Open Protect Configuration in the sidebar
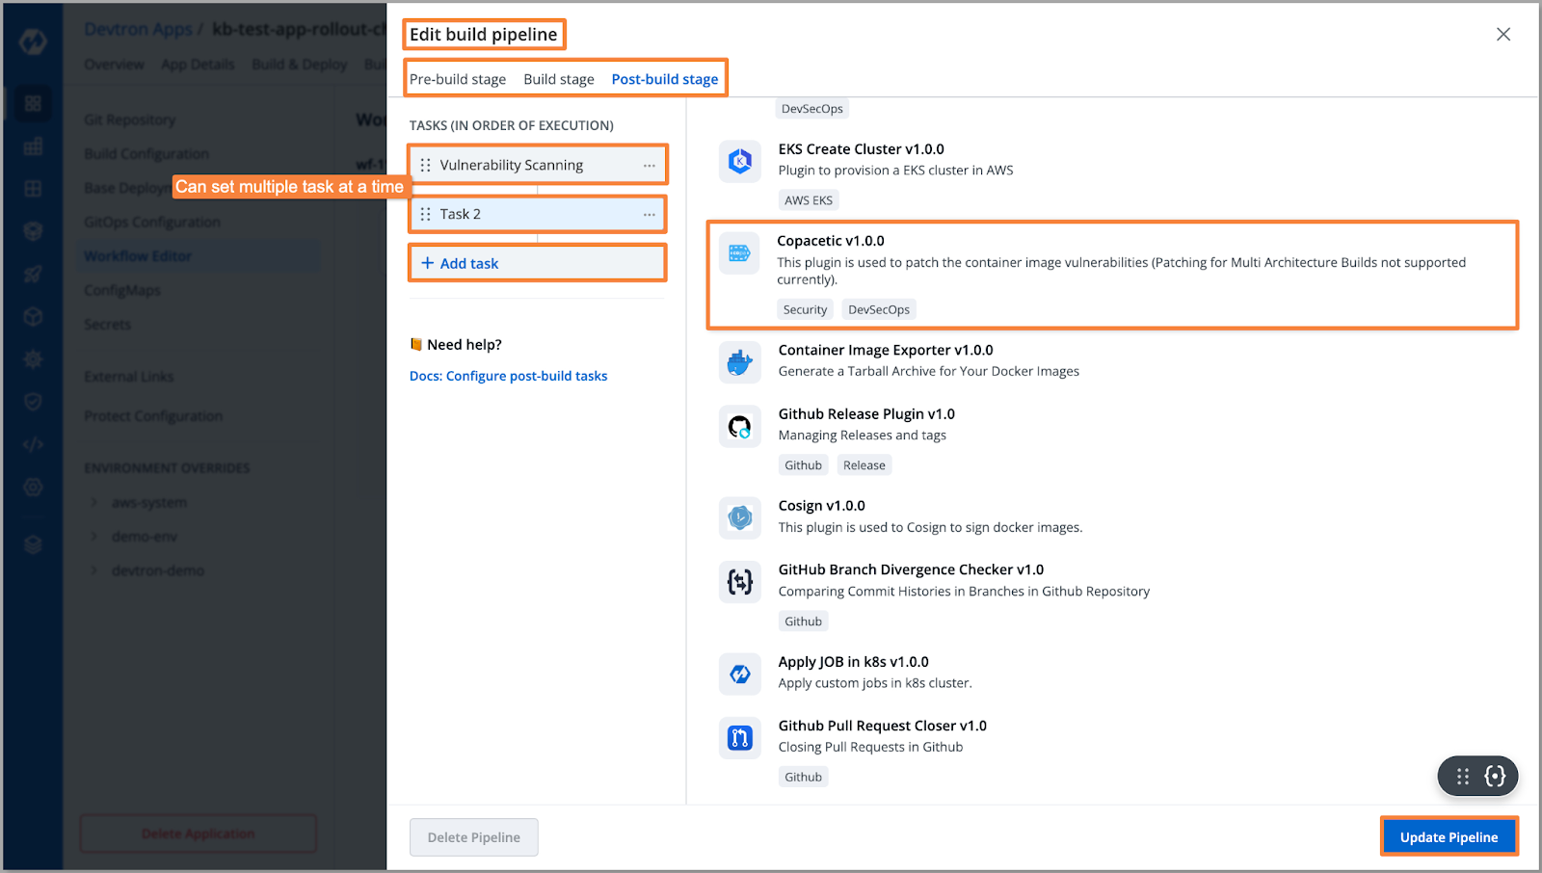Screen dimensions: 1542x873 pyautogui.click(x=153, y=416)
